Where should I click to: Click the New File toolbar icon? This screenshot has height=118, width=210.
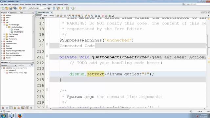[3, 8]
